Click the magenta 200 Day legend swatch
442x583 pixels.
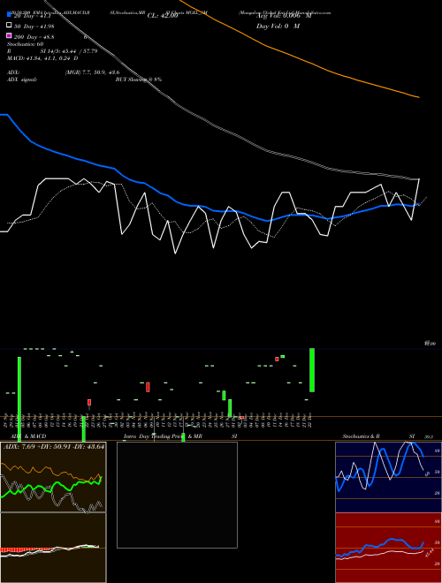coord(9,35)
